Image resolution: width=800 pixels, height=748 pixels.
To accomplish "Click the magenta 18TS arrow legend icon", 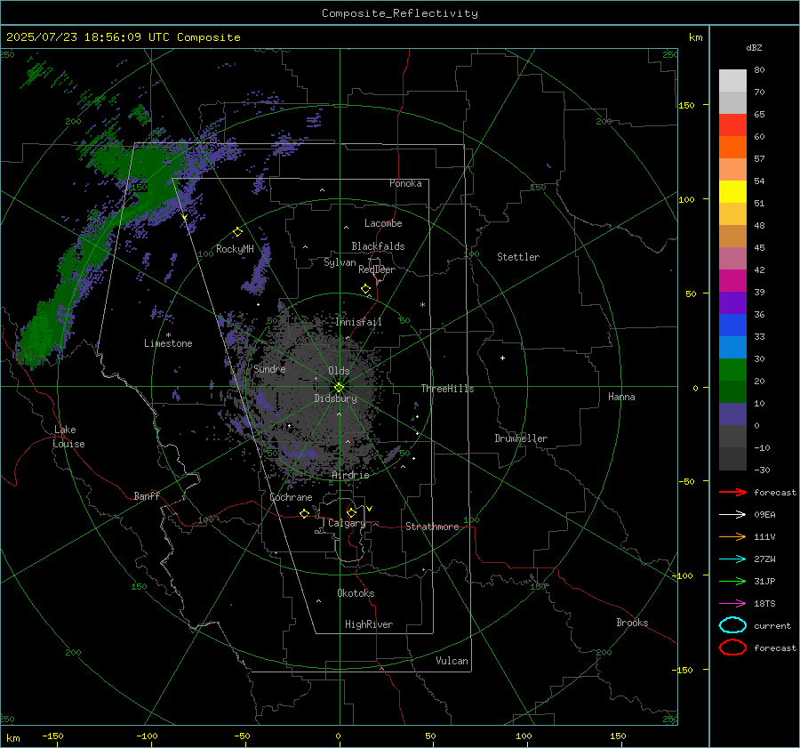I will (x=732, y=604).
